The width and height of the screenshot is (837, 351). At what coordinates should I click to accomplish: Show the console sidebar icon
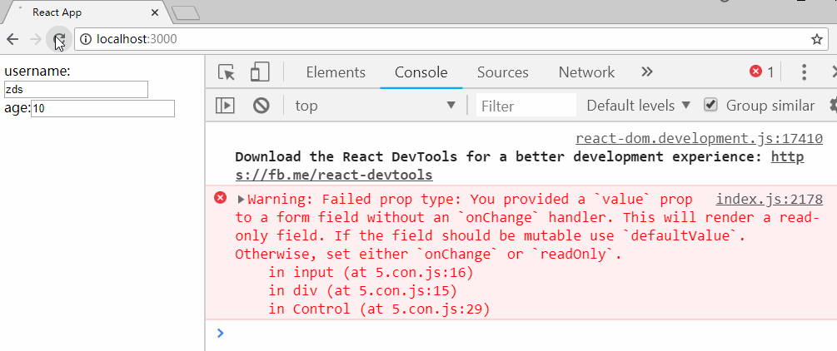(x=225, y=106)
